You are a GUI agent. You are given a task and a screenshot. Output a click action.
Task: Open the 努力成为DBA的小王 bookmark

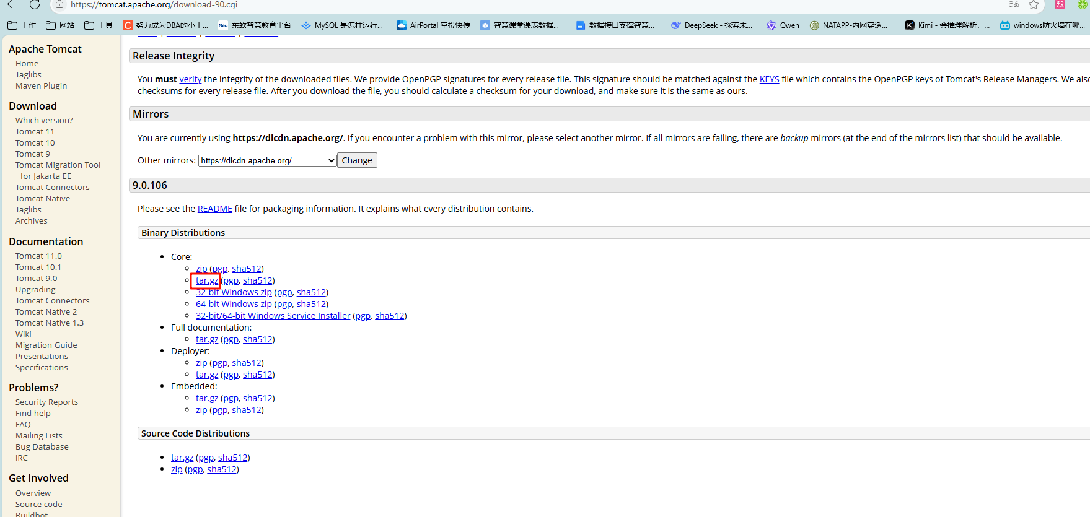(x=165, y=25)
